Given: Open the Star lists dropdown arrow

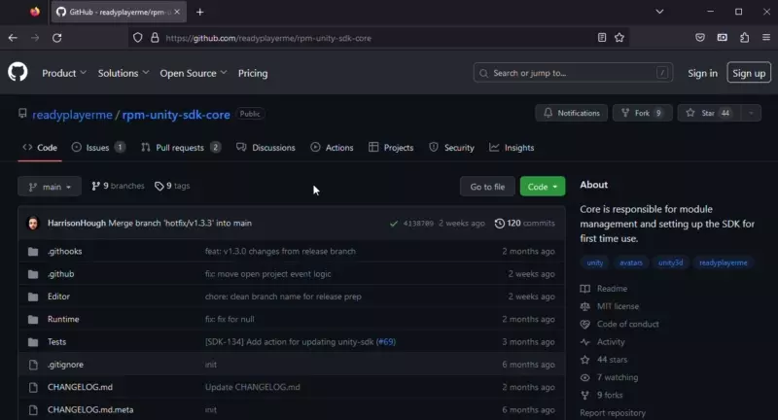Looking at the screenshot, I should tap(751, 113).
